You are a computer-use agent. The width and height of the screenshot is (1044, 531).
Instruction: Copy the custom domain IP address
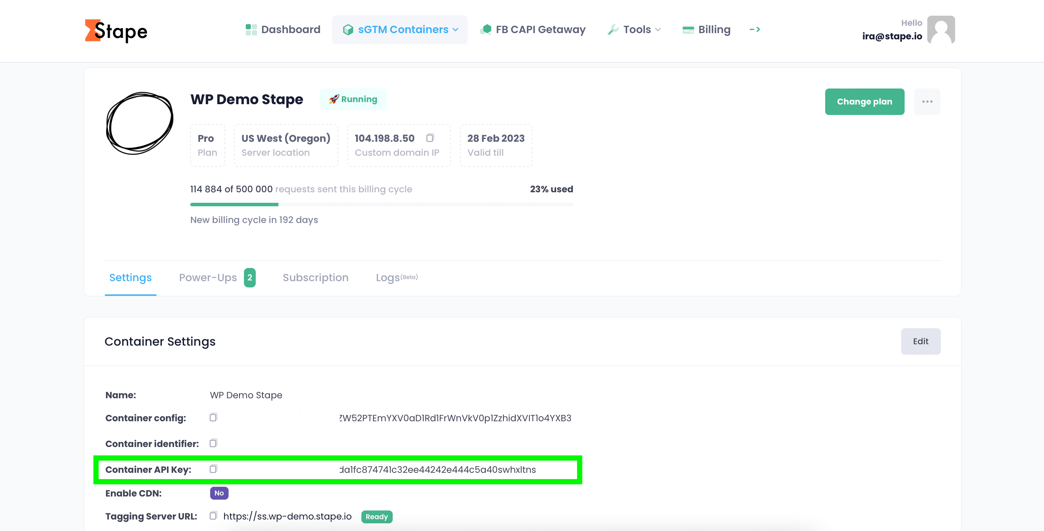(x=430, y=138)
